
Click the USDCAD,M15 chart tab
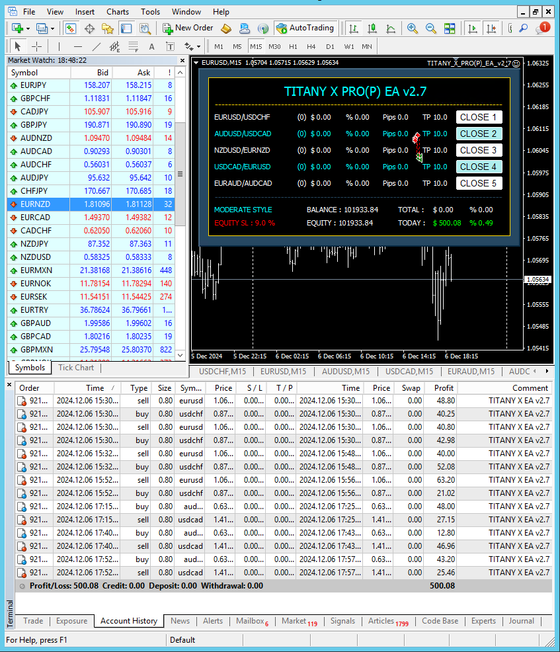click(409, 372)
